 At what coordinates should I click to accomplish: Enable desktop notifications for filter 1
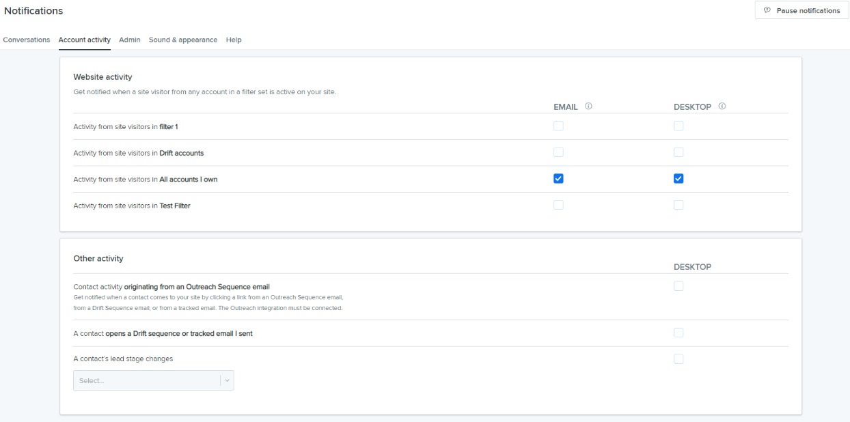click(x=678, y=126)
